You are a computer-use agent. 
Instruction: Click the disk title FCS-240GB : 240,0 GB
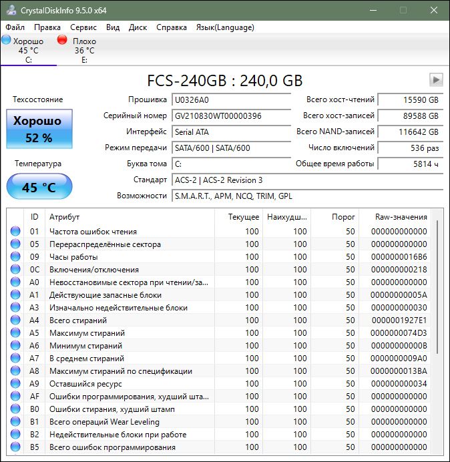[225, 80]
